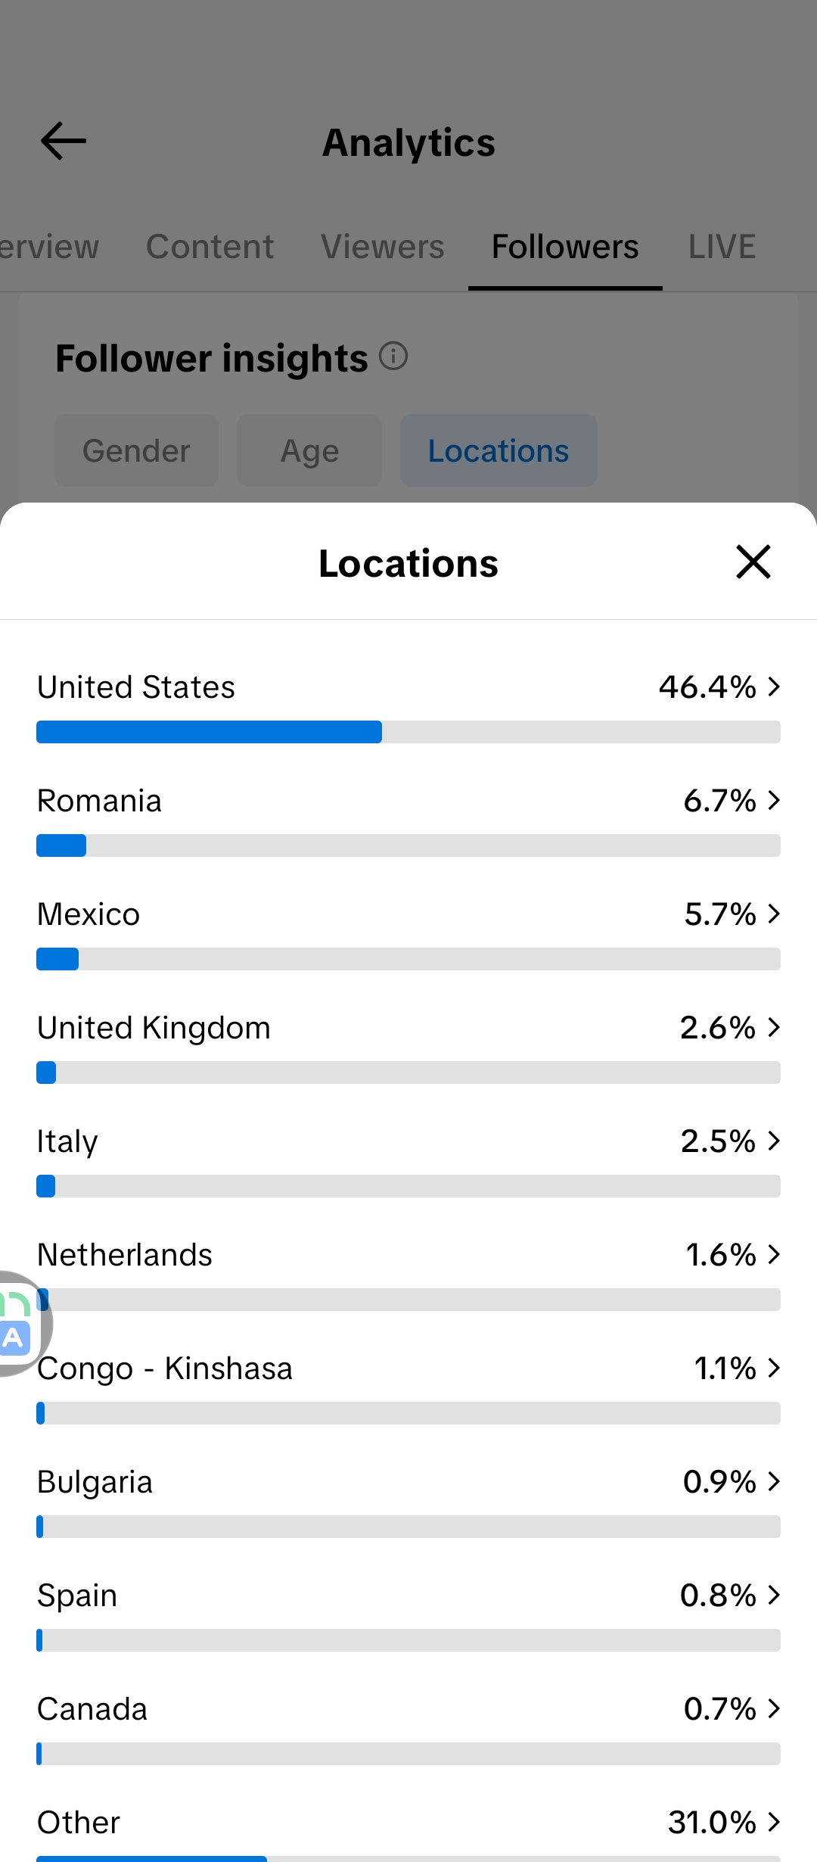Select the Locations filter chip

[x=499, y=450]
